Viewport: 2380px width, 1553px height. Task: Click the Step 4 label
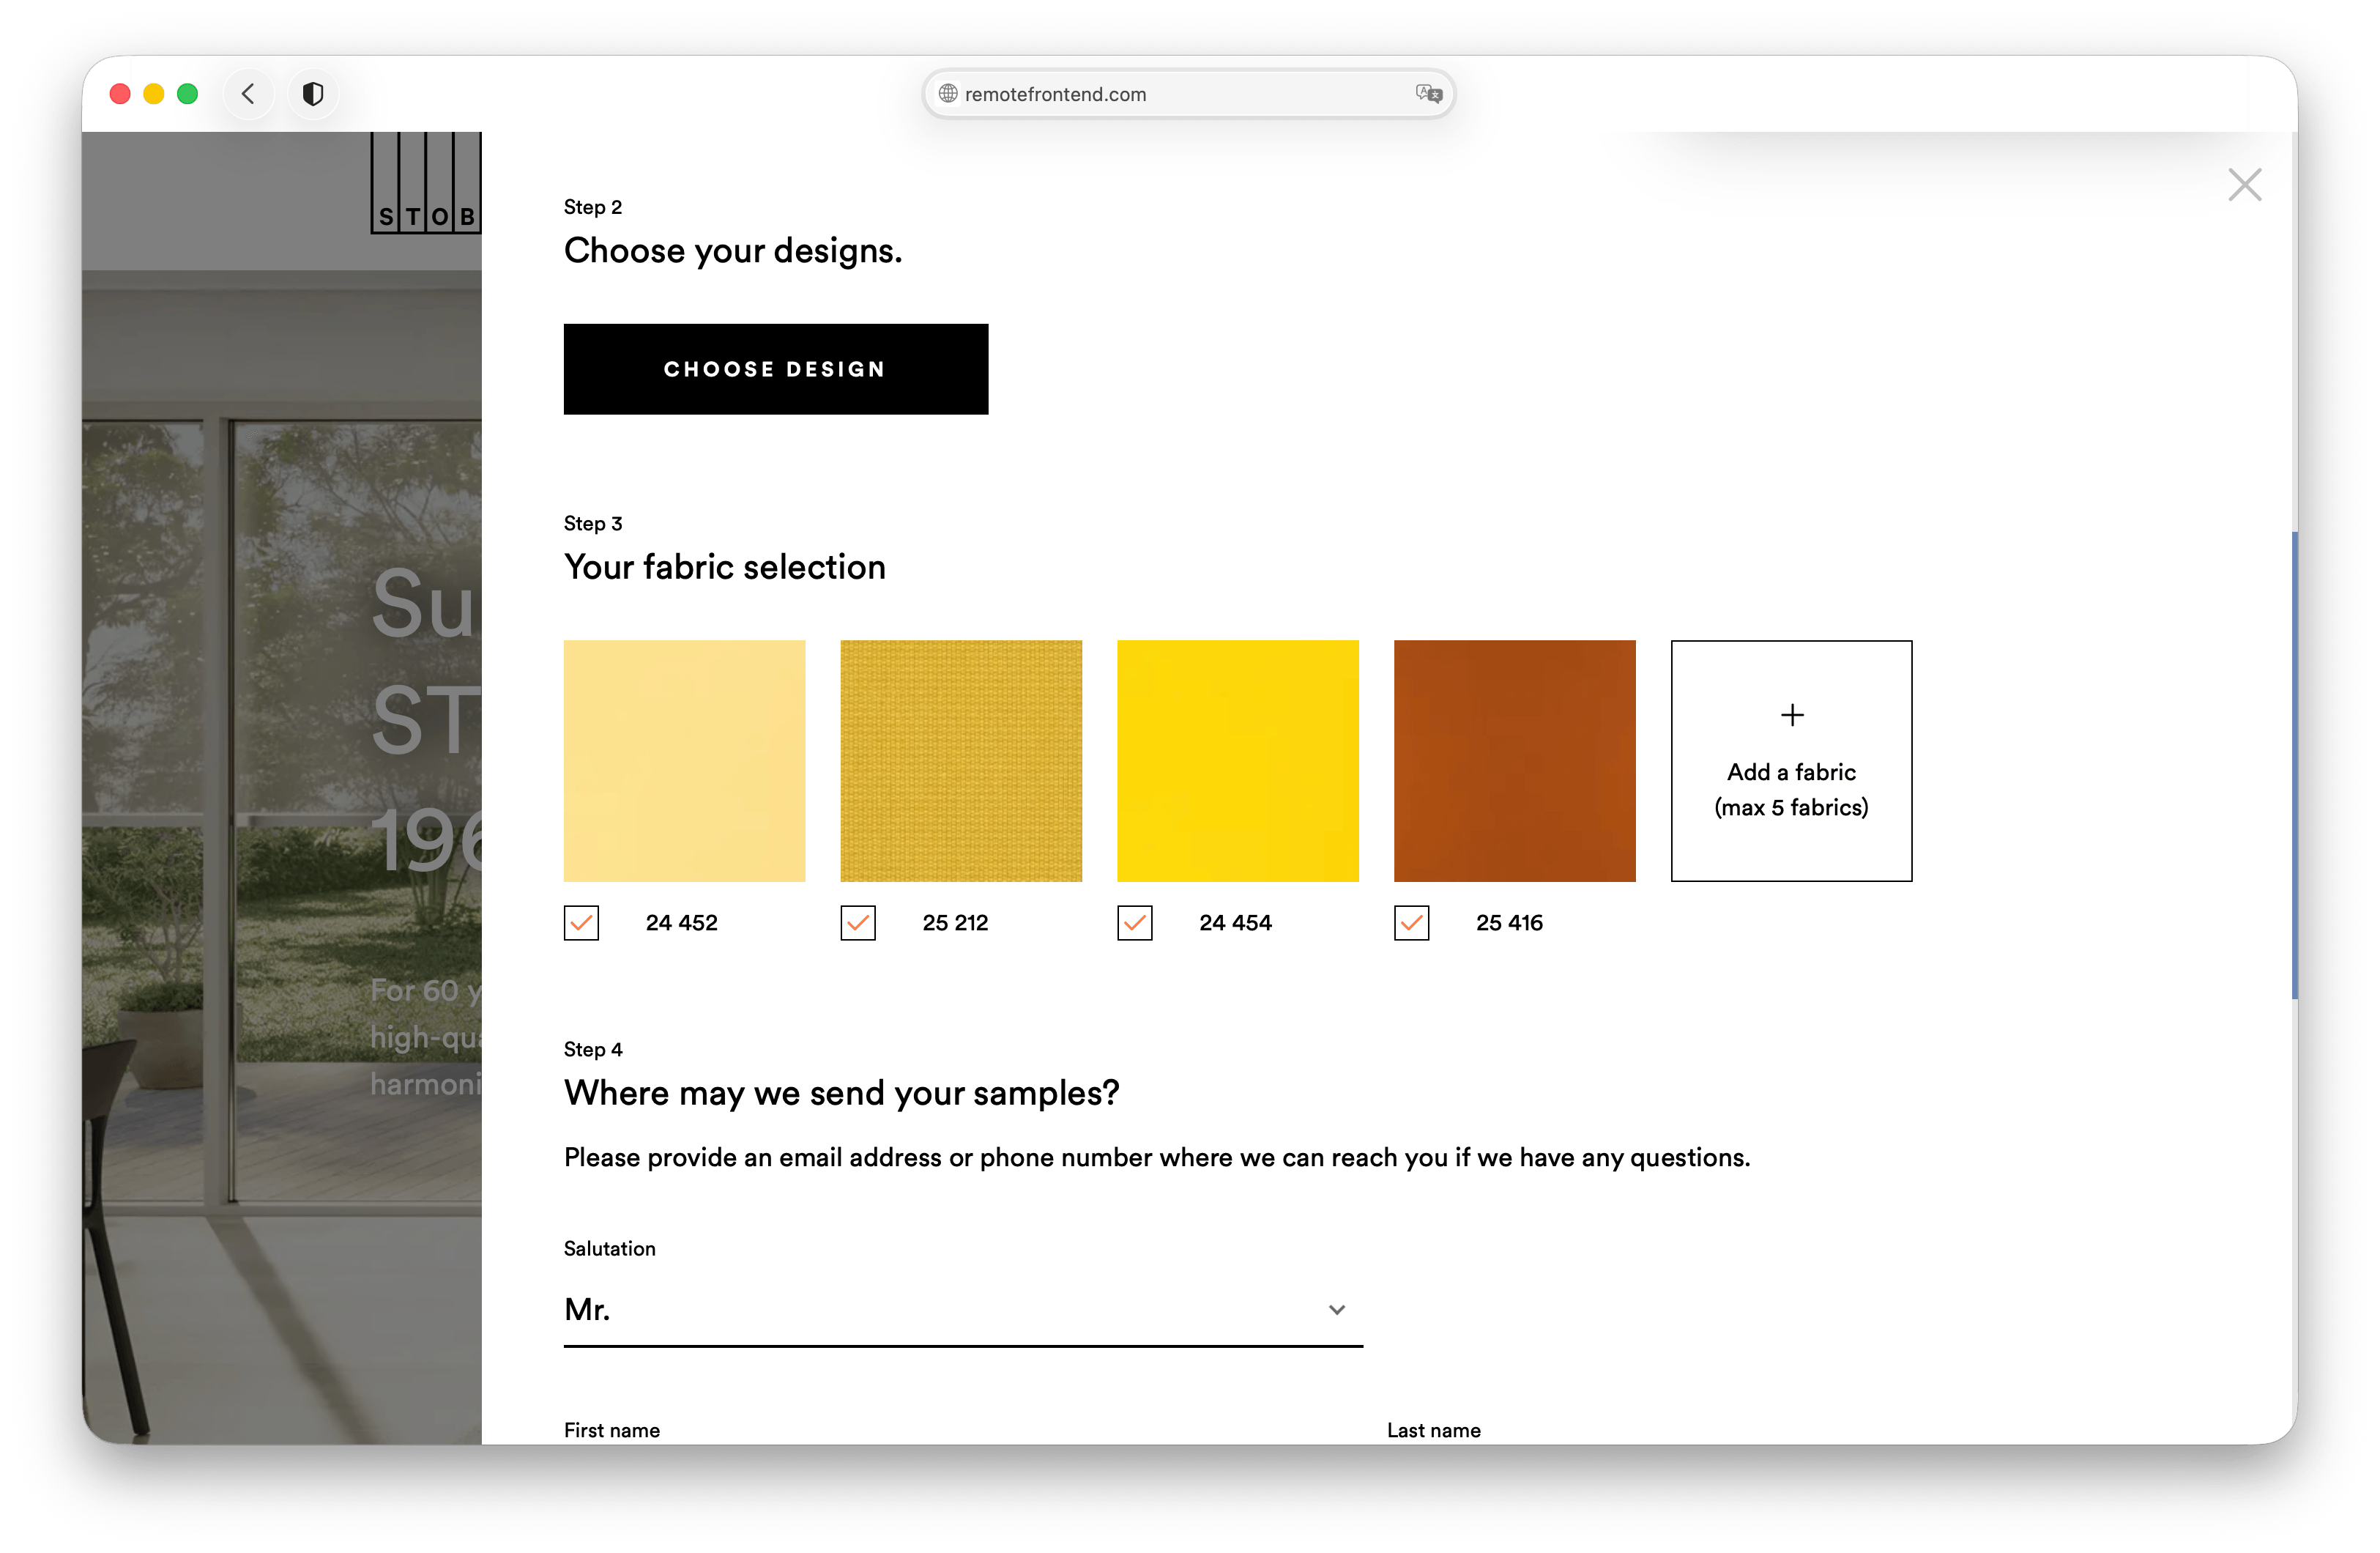coord(593,1050)
